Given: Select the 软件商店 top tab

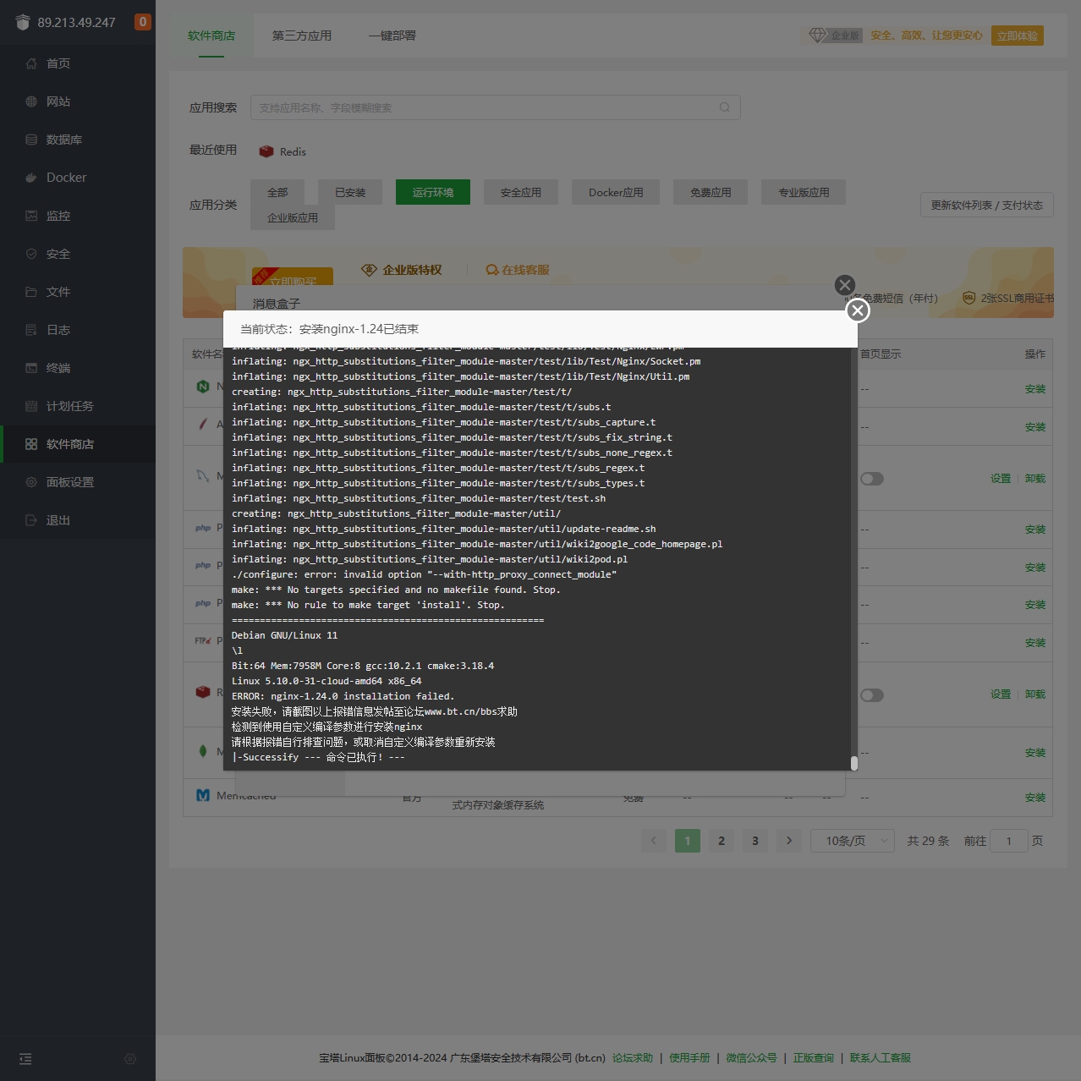Looking at the screenshot, I should [x=211, y=36].
